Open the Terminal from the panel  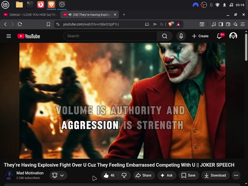pyautogui.click(x=30, y=5)
